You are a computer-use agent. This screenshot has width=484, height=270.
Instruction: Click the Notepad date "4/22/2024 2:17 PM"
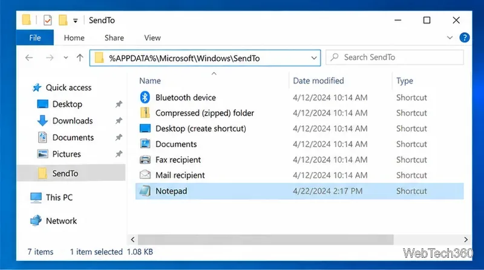tap(327, 191)
